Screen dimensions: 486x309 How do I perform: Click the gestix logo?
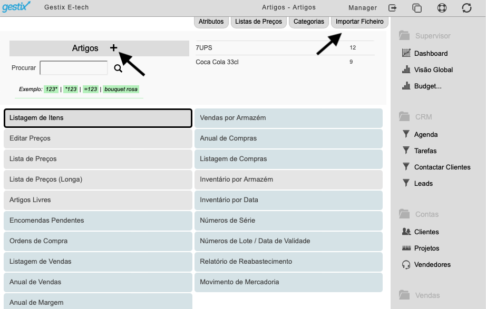[x=16, y=6]
